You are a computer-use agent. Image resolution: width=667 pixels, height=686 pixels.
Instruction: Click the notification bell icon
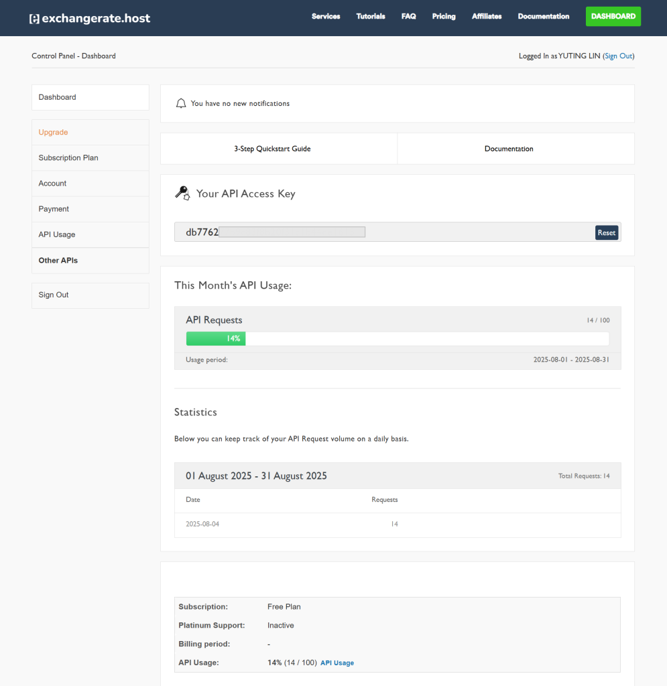[x=181, y=103]
